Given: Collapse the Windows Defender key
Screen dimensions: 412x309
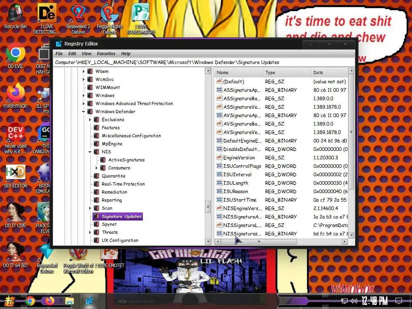Looking at the screenshot, I should 84,112.
